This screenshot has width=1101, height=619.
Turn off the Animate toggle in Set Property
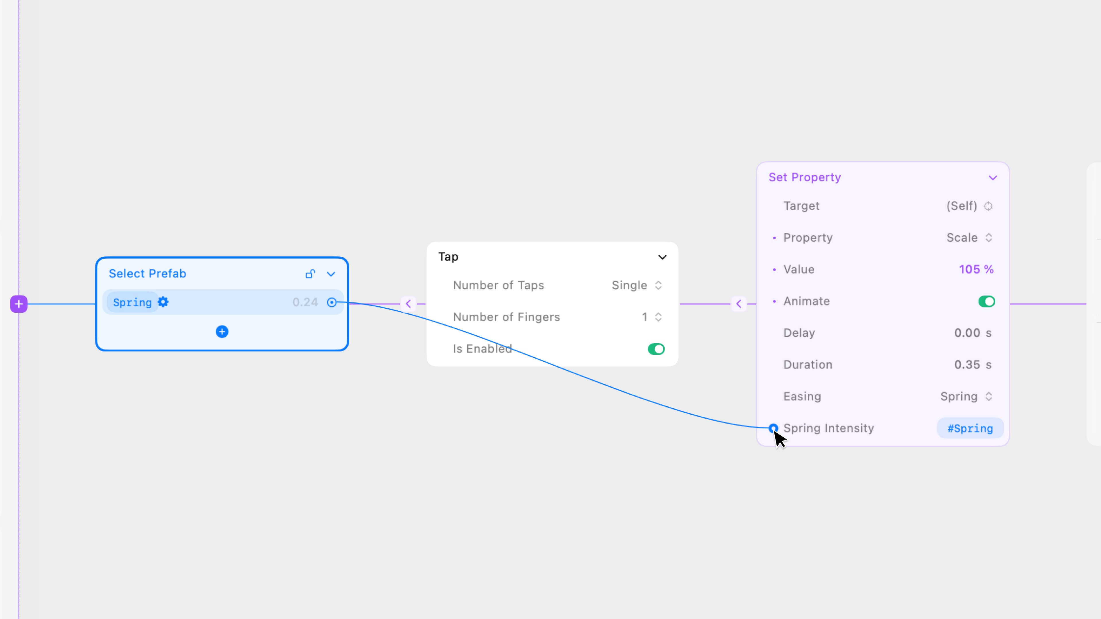(x=987, y=301)
